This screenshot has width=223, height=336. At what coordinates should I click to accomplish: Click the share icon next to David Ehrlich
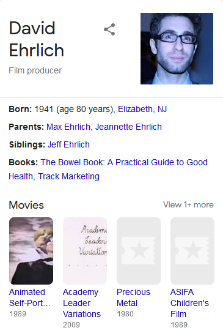click(x=109, y=29)
